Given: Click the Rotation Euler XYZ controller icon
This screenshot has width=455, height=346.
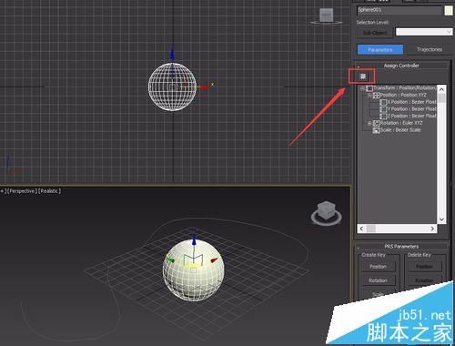Looking at the screenshot, I should (x=377, y=123).
